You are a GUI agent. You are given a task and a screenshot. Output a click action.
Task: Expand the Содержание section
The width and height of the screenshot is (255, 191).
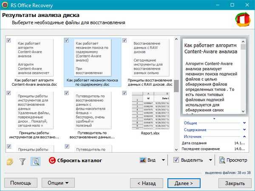pos(244,129)
